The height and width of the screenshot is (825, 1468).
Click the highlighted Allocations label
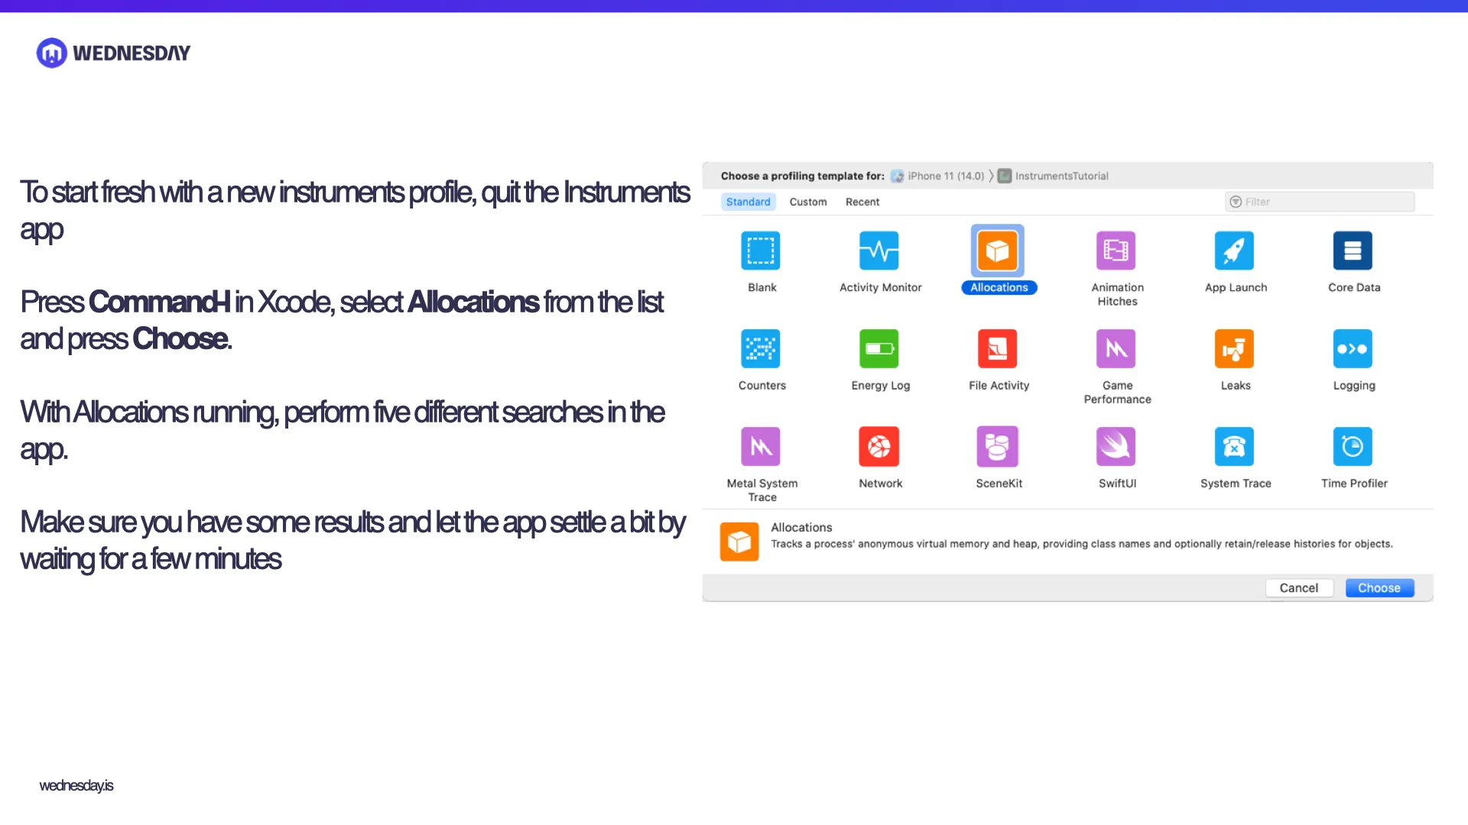(x=999, y=287)
